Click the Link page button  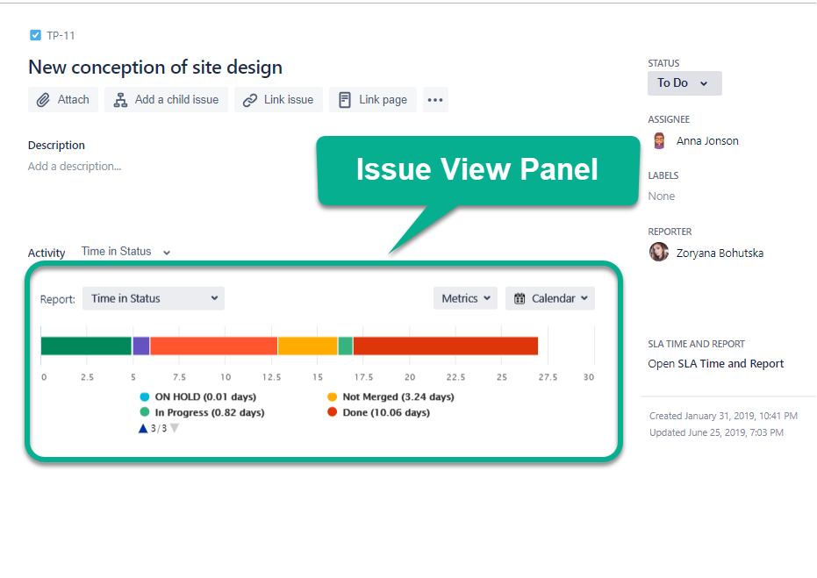click(373, 99)
